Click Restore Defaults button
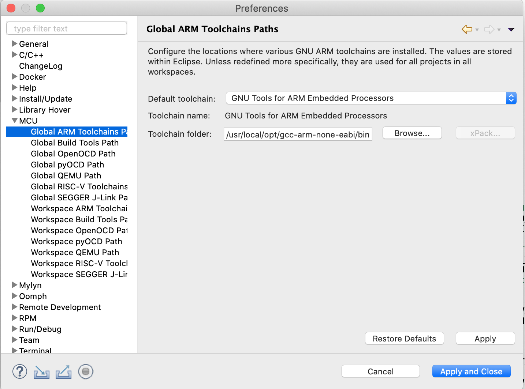This screenshot has height=389, width=525. [405, 339]
